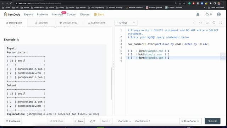Viewport: 227px width, 128px height.
Task: Reload the browser page
Action: click(x=11, y=3)
